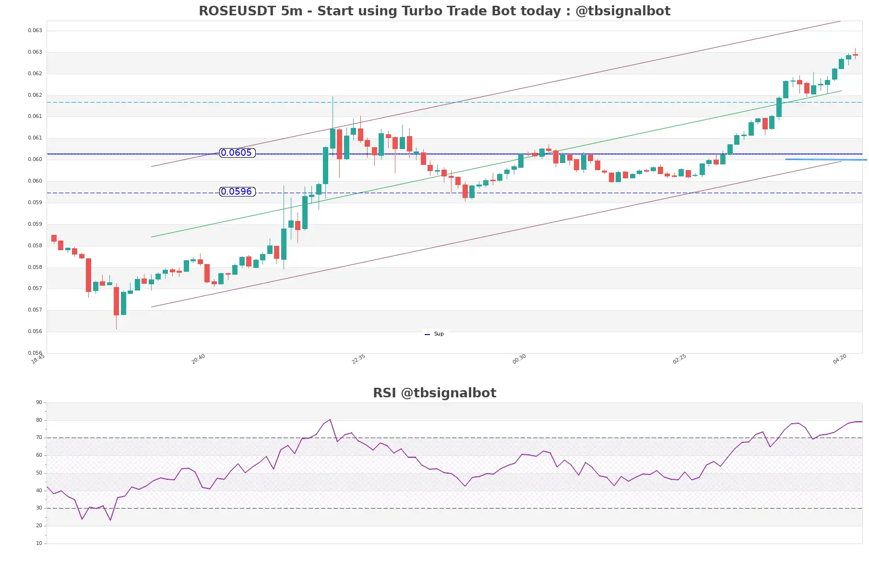Click the 20:40 time axis label
This screenshot has height=579, width=869.
[x=198, y=359]
